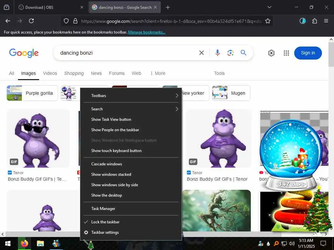The image size is (334, 250).
Task: Click Firefox icon on the taskbar
Action: [x=24, y=243]
